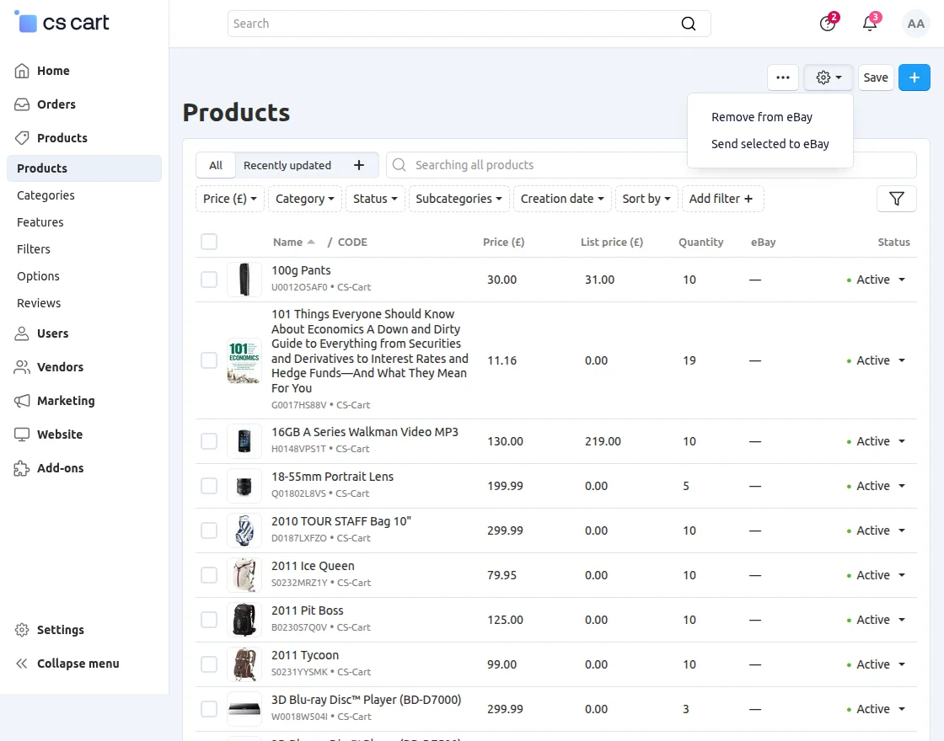Switch to the All tab
944x741 pixels.
pos(216,165)
